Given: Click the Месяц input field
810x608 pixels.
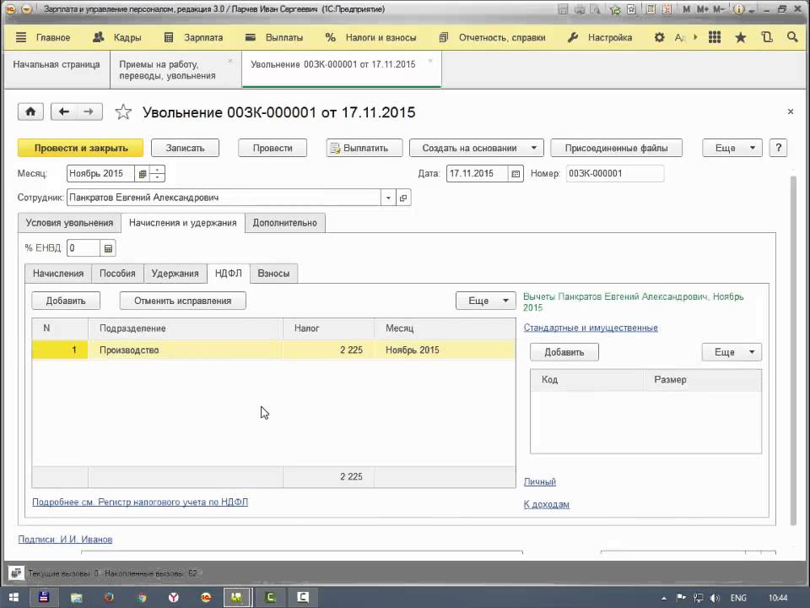Looking at the screenshot, I should coord(100,174).
